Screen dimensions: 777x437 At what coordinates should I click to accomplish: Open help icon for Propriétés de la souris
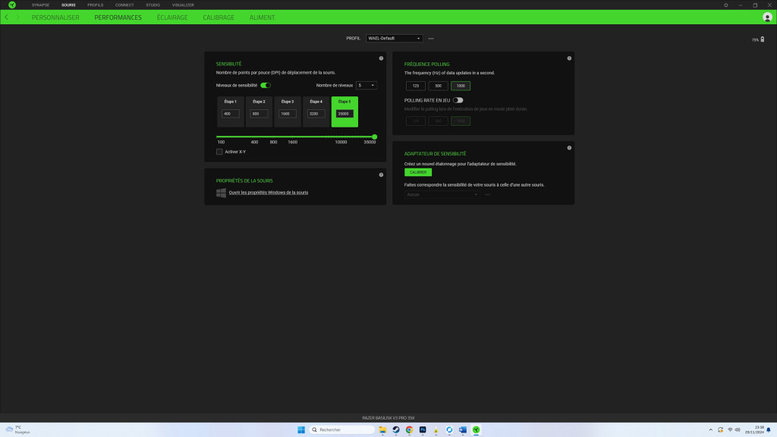[x=381, y=174]
